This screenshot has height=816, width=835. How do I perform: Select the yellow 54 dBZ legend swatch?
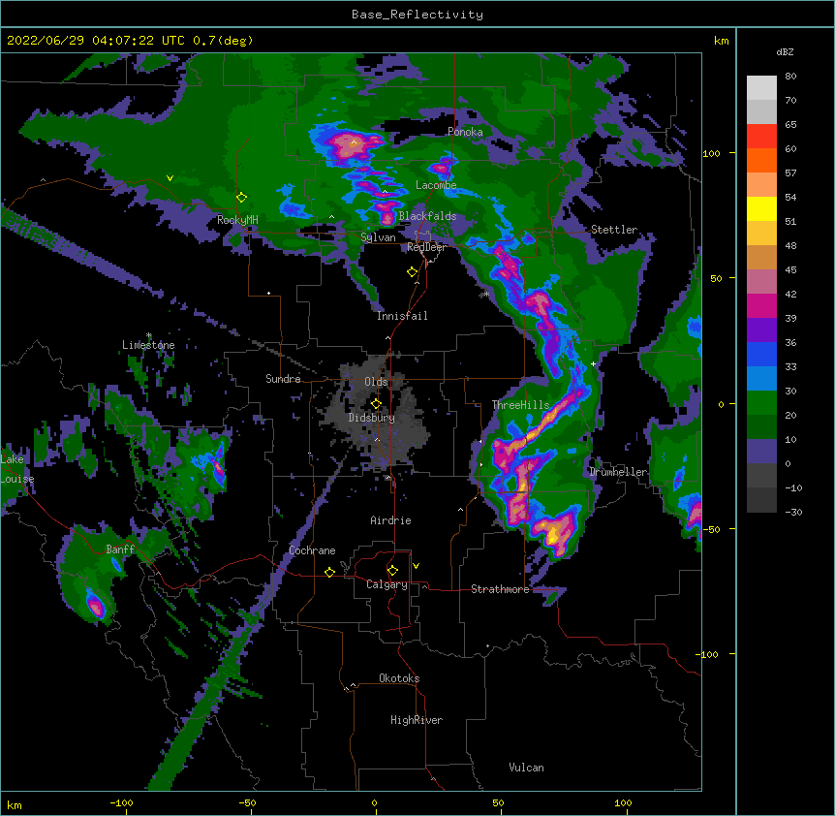point(761,208)
